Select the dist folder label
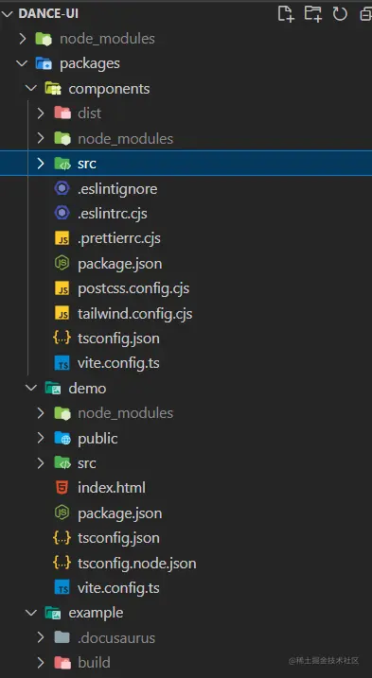Image resolution: width=372 pixels, height=678 pixels. pos(90,113)
